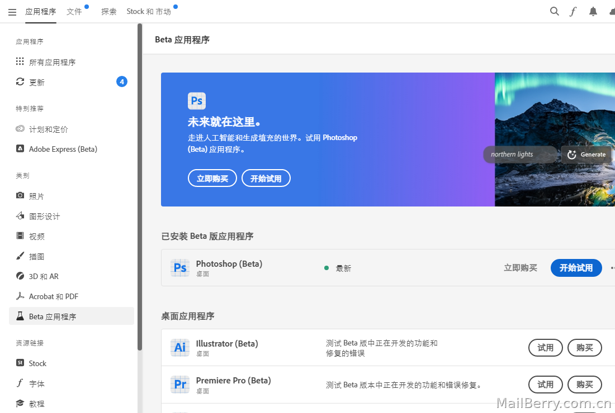Click the updates count badge 4
The width and height of the screenshot is (615, 413).
[122, 81]
